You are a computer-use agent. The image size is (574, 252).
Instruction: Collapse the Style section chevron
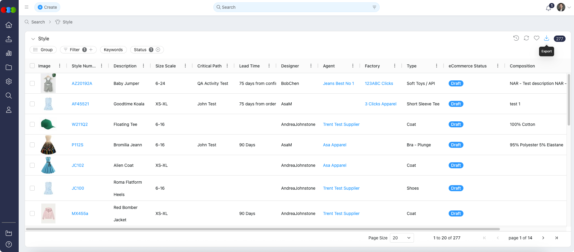pos(33,39)
